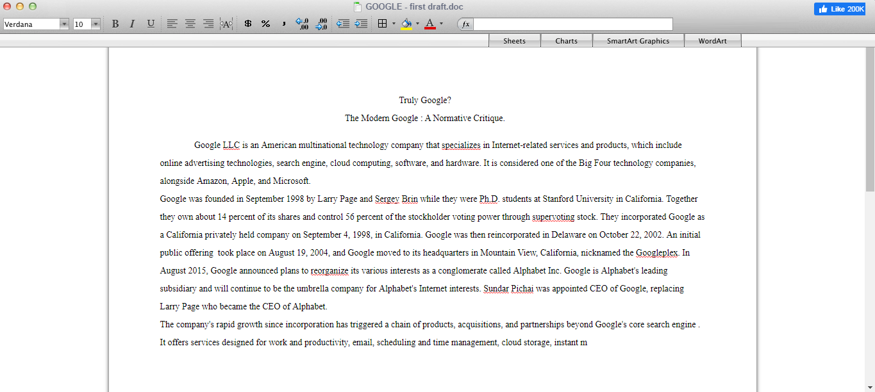Screen dimensions: 875x392
Task: Align text to the left
Action: coord(172,24)
